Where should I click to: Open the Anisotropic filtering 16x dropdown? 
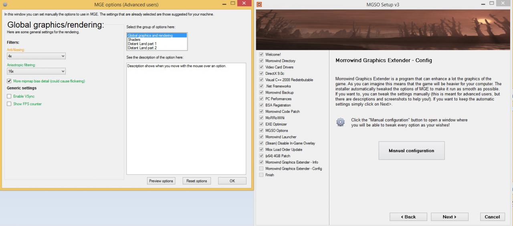(x=36, y=71)
